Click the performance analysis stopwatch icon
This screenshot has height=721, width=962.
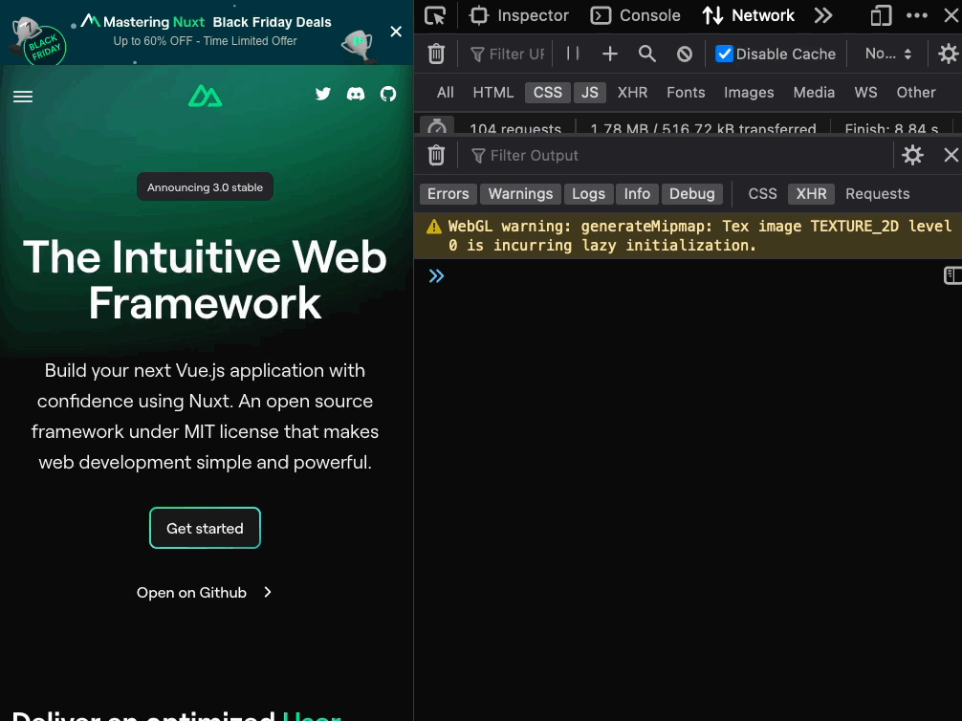pos(437,126)
